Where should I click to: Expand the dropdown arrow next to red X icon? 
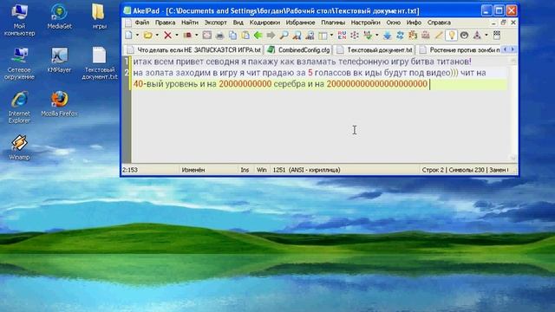[x=177, y=35]
